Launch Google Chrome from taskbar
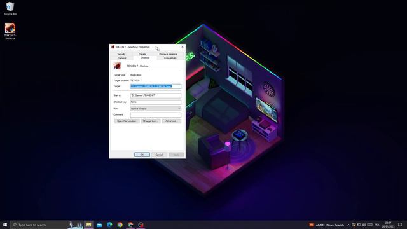 coord(120,225)
